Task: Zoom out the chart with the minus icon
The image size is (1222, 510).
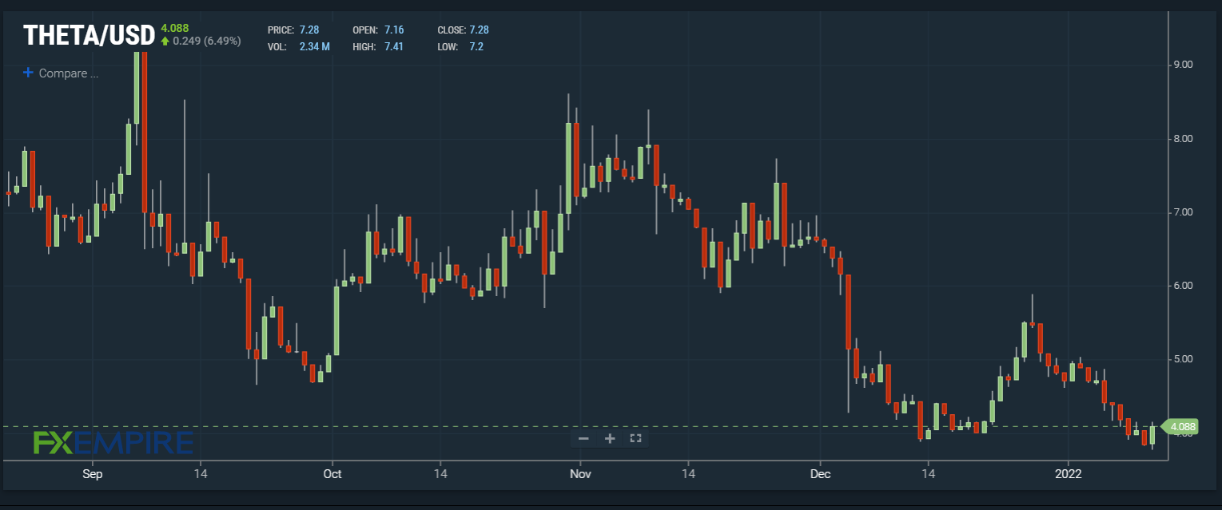Action: click(583, 438)
